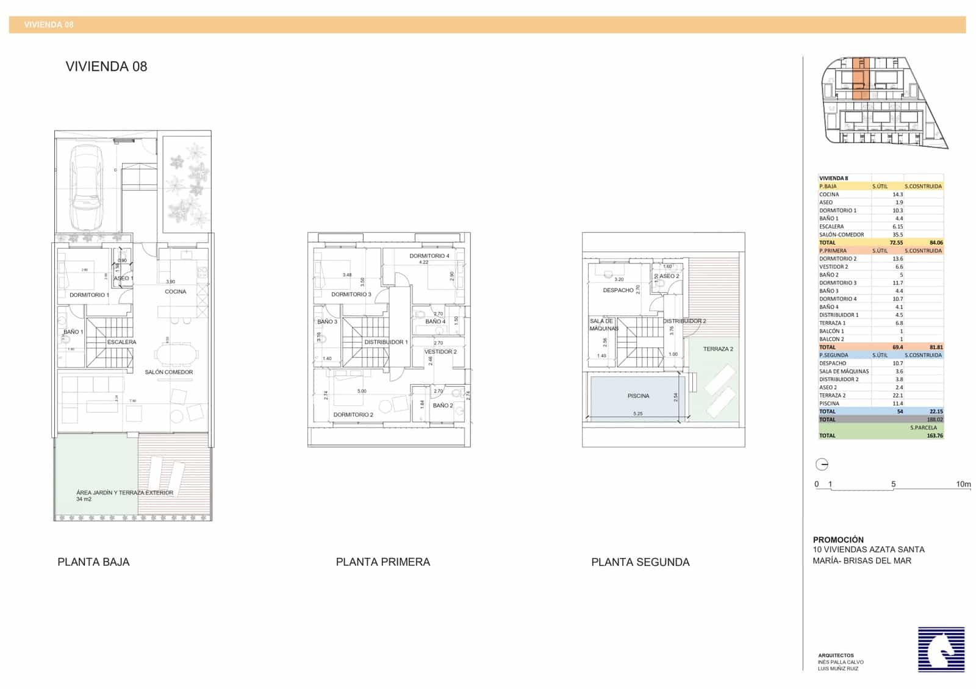
Task: Click the architect name INÉS PALLA CALVO
Action: pos(841,662)
